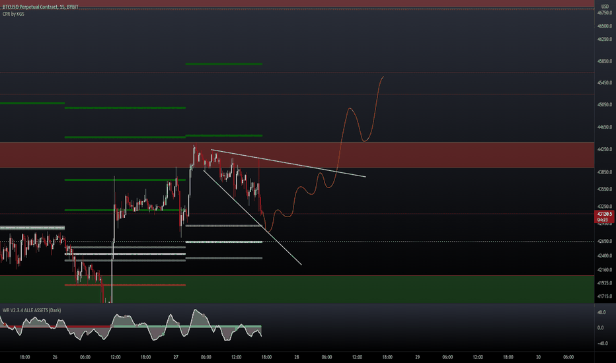Image resolution: width=616 pixels, height=363 pixels.
Task: Click the 45050.0 price axis label
Action: [605, 105]
